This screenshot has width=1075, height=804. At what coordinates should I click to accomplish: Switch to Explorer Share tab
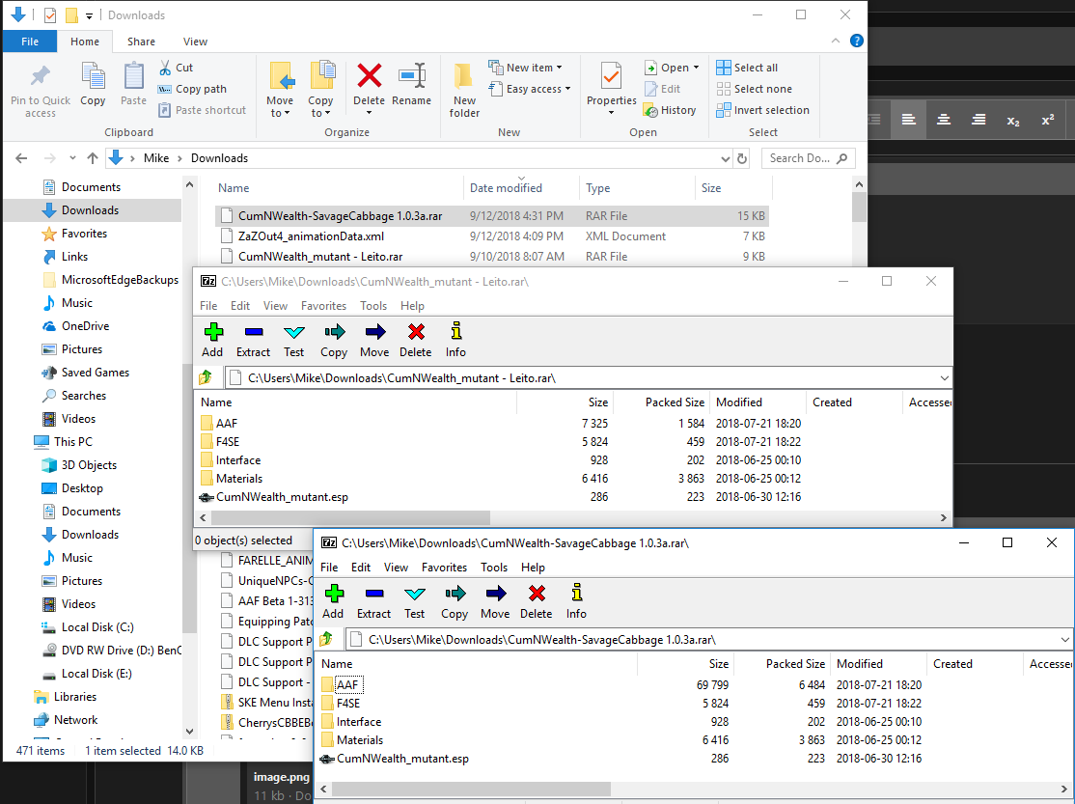coord(141,42)
